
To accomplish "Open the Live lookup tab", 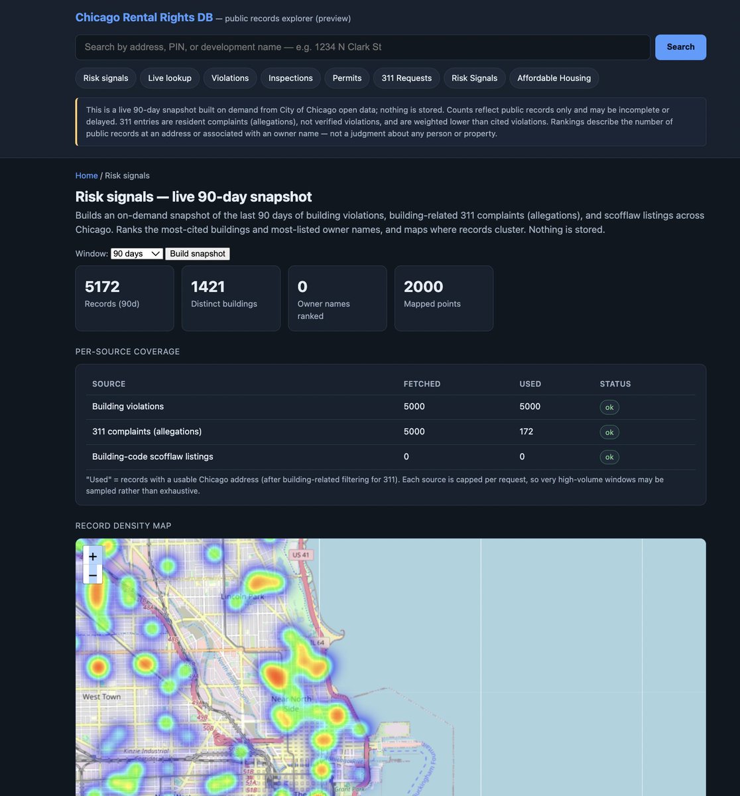I will [x=170, y=78].
